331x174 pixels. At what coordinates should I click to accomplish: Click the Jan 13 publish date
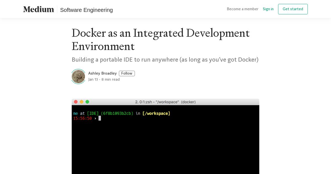tap(93, 80)
